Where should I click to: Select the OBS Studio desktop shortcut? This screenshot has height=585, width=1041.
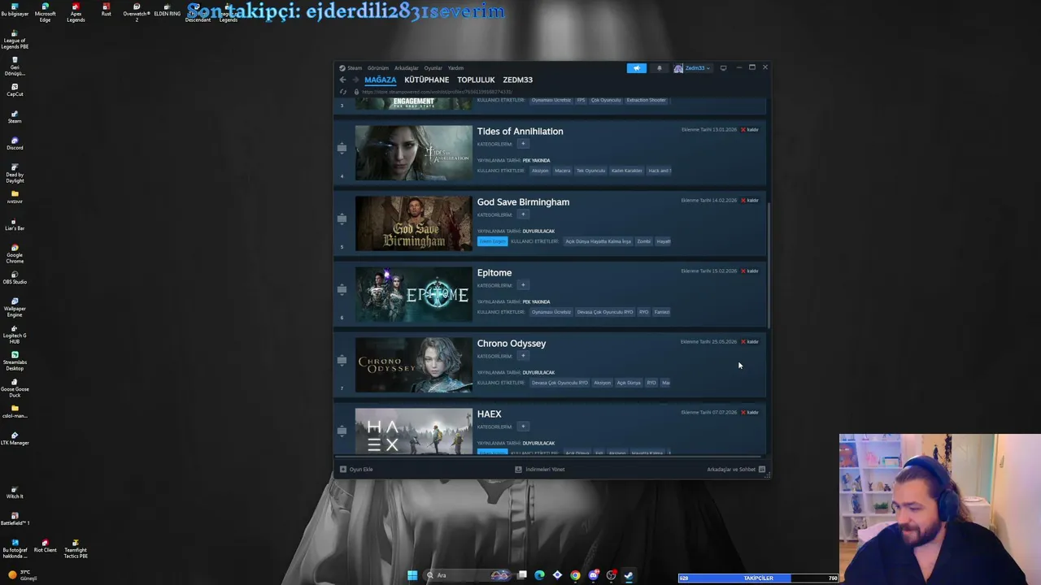[15, 277]
